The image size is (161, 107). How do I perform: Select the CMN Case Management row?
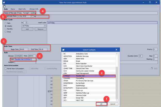pos(89,73)
